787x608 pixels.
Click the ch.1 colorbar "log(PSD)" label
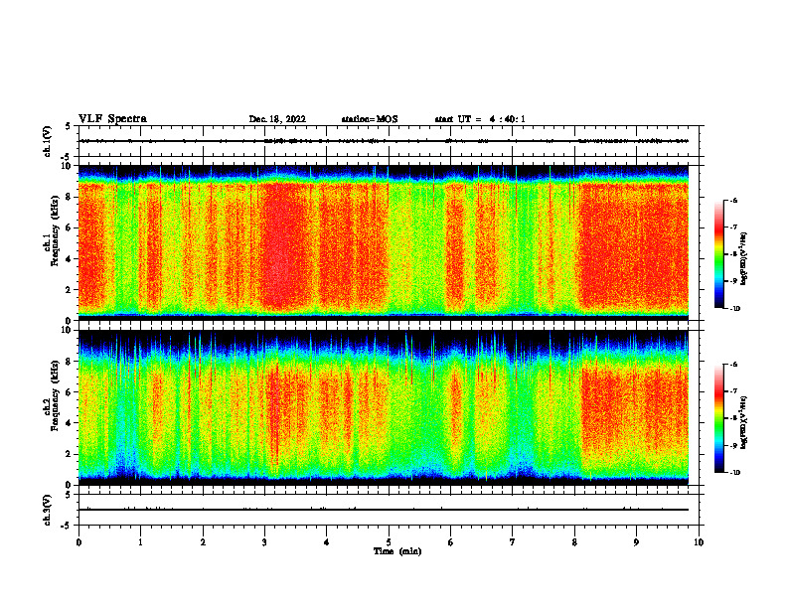(744, 258)
